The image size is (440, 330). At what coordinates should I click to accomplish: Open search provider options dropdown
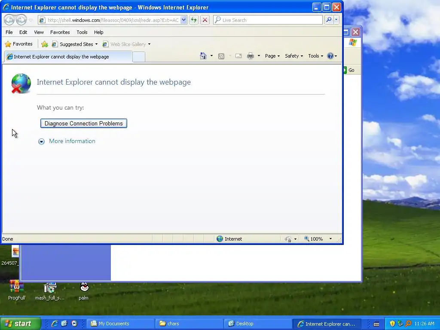pyautogui.click(x=336, y=20)
